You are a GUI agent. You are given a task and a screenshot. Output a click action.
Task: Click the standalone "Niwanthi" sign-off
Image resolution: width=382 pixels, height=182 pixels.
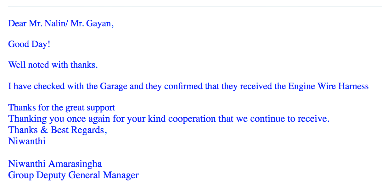[27, 141]
